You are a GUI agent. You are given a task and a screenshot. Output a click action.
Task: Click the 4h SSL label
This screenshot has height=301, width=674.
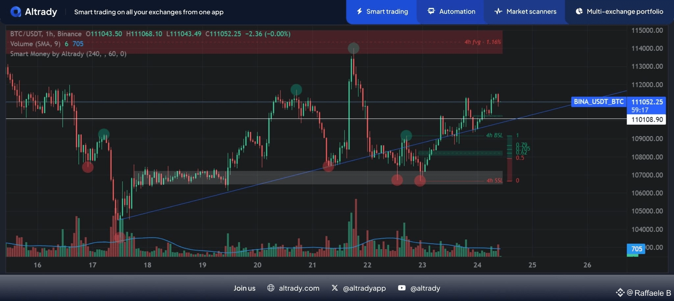[x=494, y=180]
